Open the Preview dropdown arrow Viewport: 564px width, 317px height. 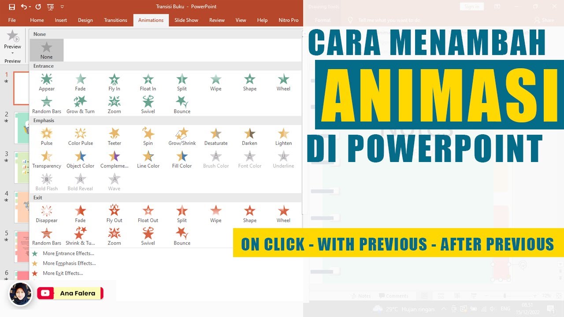[12, 53]
